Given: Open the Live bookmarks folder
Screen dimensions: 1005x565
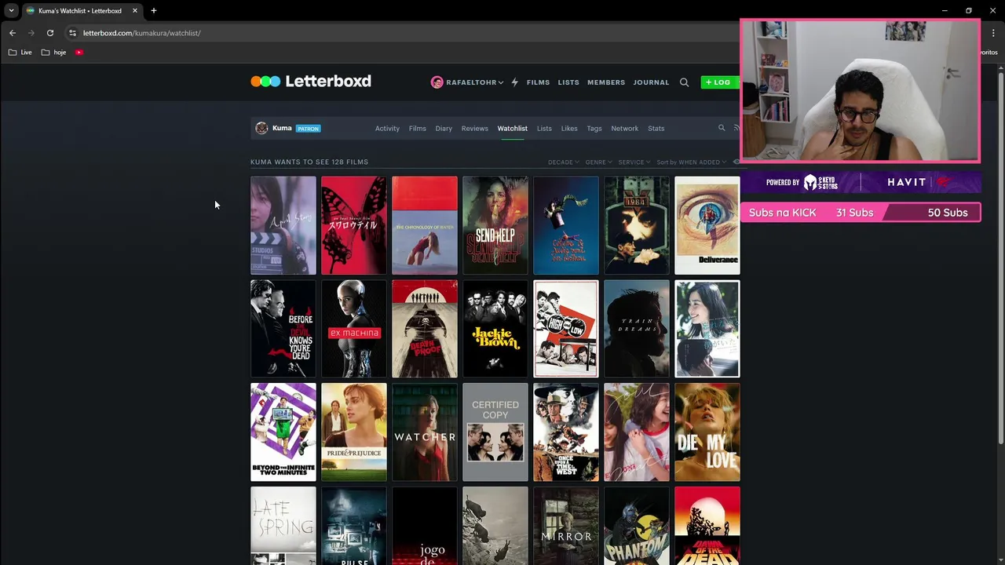Looking at the screenshot, I should point(20,53).
